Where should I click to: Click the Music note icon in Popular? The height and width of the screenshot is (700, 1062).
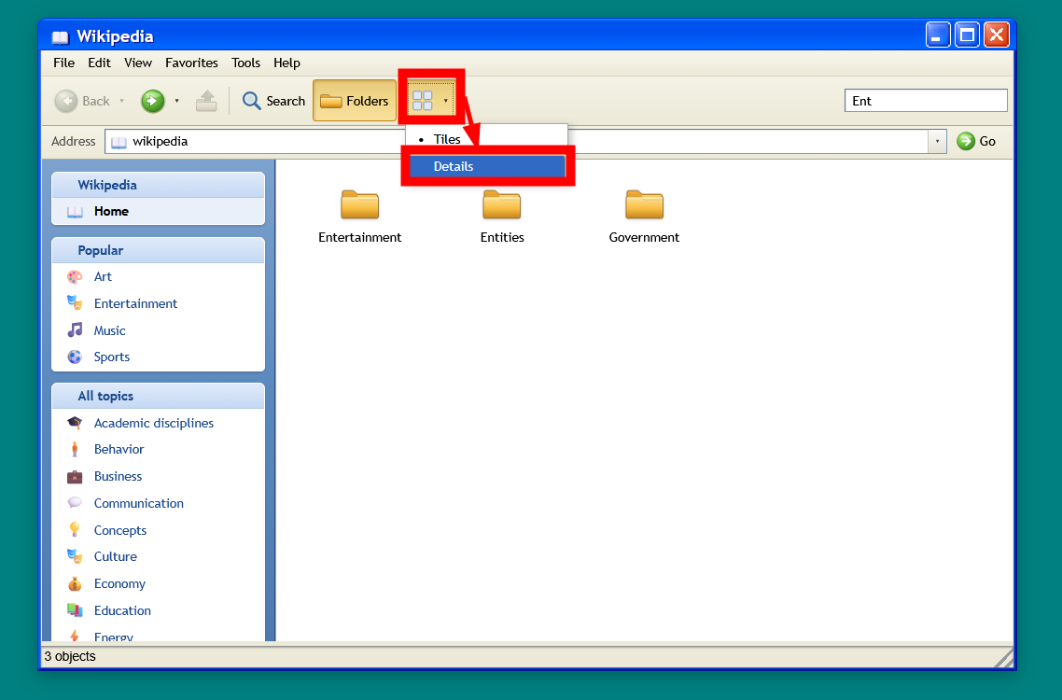[x=76, y=330]
